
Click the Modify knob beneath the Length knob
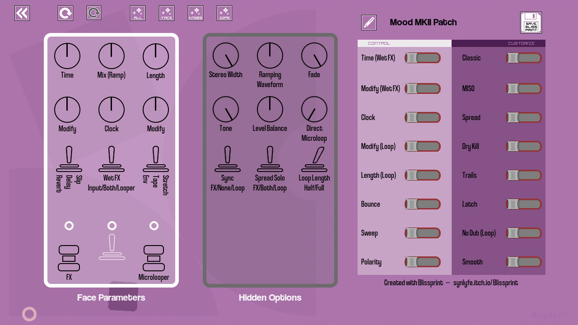pyautogui.click(x=156, y=110)
